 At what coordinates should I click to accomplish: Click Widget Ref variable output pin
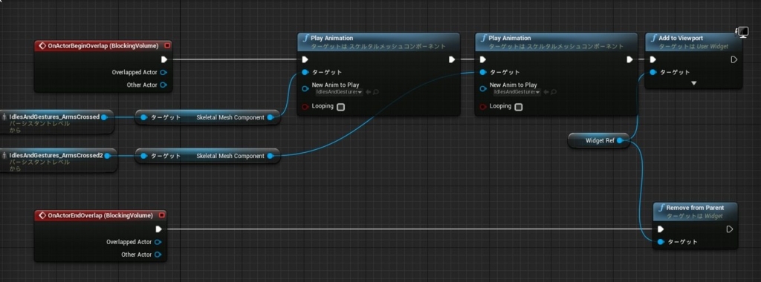620,140
